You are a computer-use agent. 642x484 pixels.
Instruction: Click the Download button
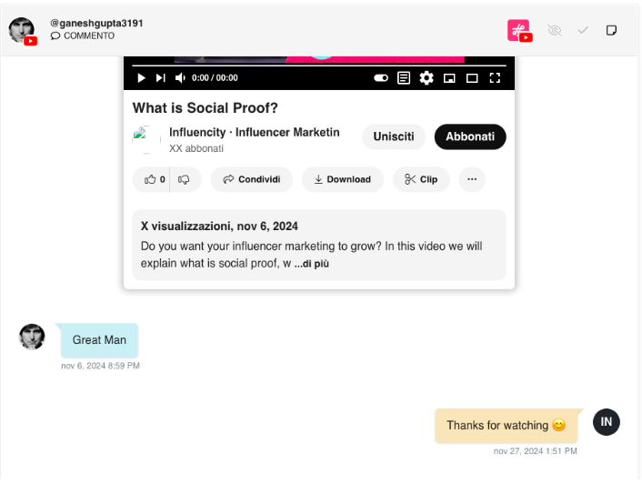click(342, 179)
